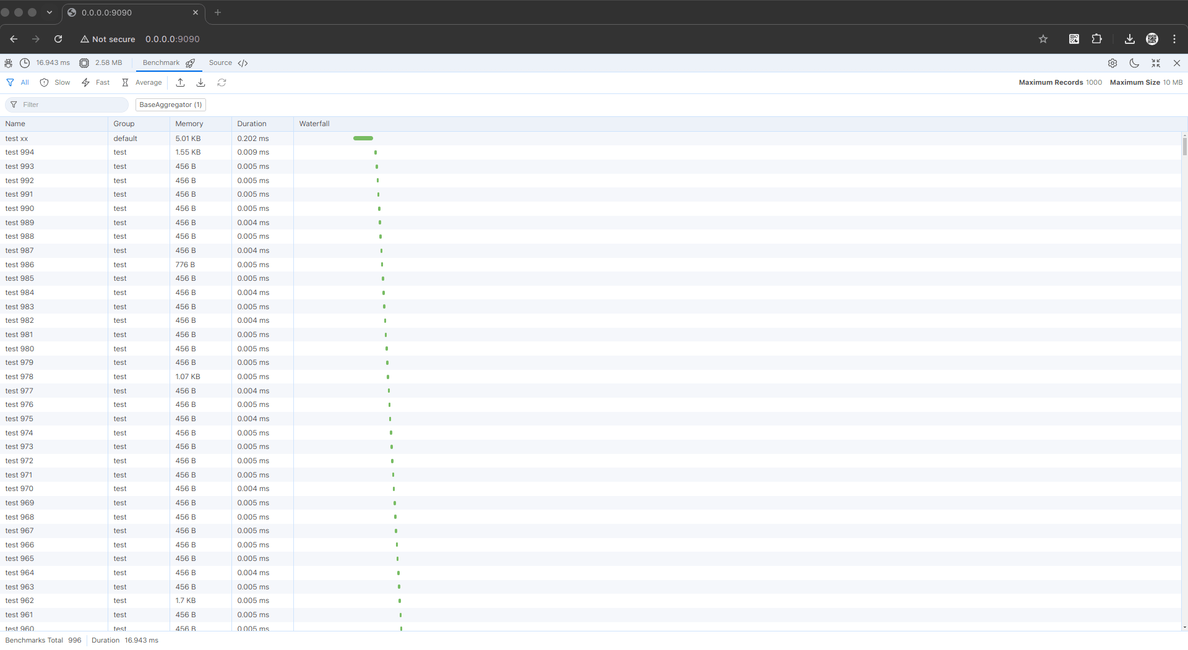Viewport: 1188px width, 650px height.
Task: Click the 1.07 KB memory cell
Action: tap(188, 377)
